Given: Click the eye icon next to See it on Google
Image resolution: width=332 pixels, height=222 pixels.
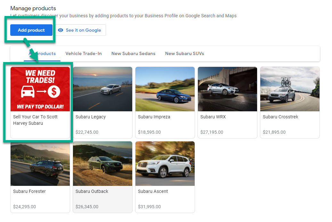Looking at the screenshot, I should [61, 30].
